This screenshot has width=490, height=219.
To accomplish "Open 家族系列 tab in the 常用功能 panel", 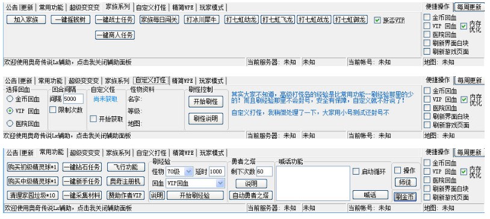I will 118,153.
